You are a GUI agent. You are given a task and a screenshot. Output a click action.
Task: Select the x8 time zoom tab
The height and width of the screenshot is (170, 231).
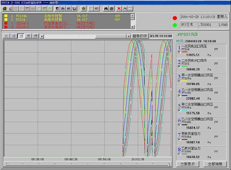(x=28, y=36)
